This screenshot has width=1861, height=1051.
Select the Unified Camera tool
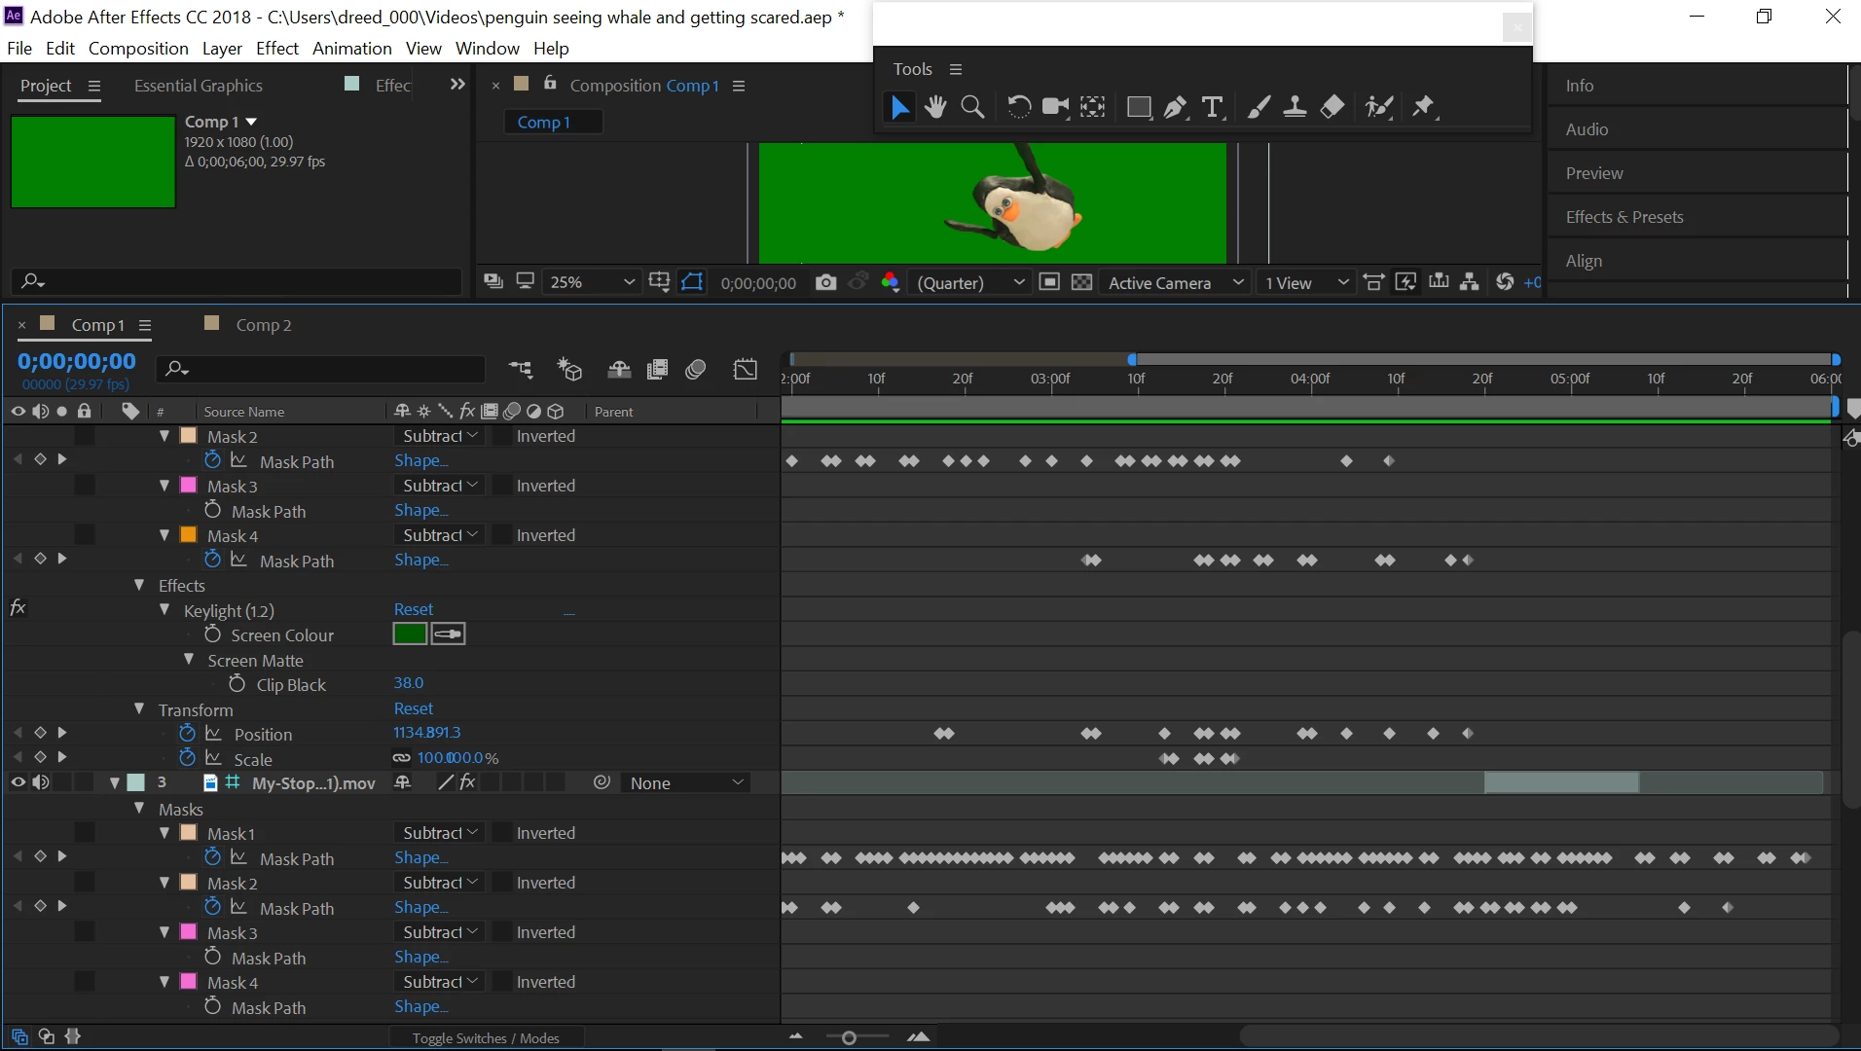[1055, 107]
